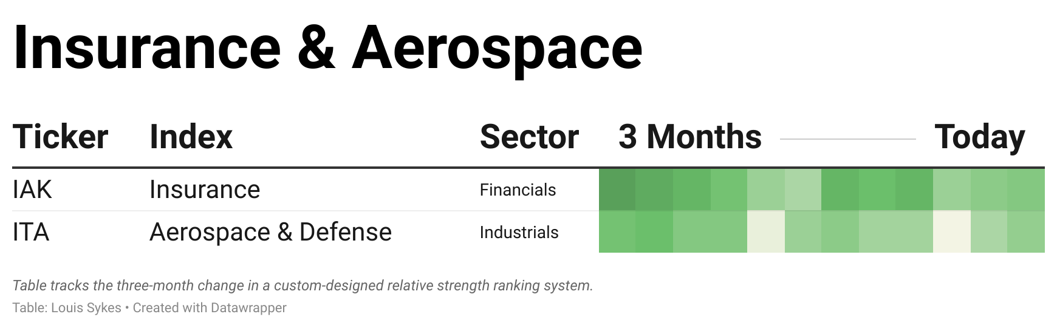The height and width of the screenshot is (328, 1057).
Task: Select the ITA ticker cell
Action: [x=30, y=232]
